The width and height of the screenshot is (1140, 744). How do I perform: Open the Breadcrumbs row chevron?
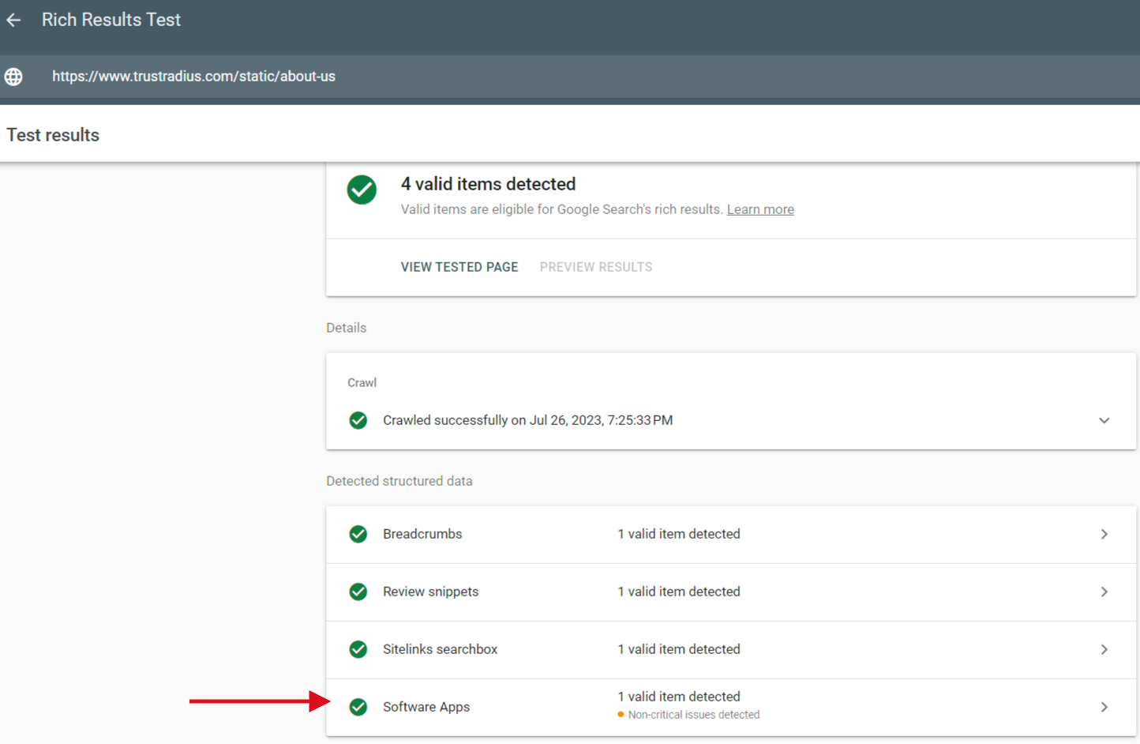[x=1104, y=535]
